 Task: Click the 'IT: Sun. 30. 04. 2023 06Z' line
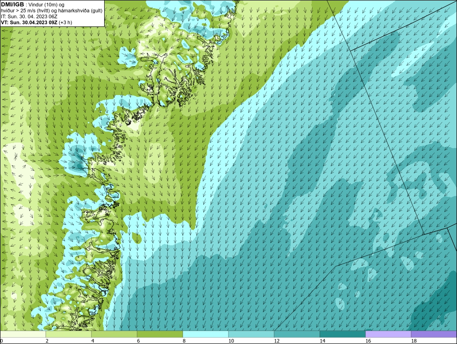coord(29,16)
